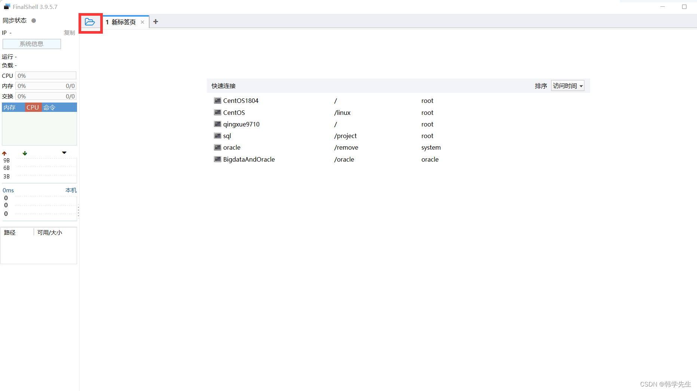Click the 快速连接 header label

224,86
